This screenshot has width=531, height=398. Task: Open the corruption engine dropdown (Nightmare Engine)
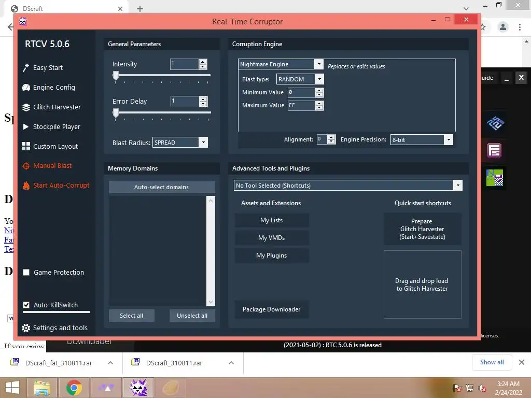point(319,64)
